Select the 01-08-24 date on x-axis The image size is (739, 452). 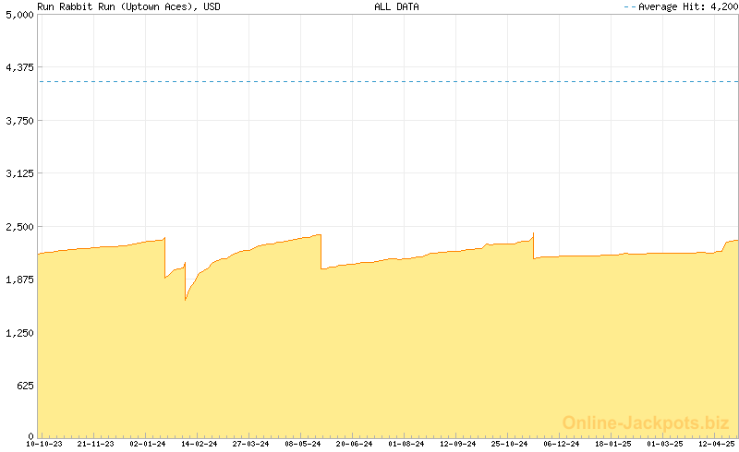pos(406,445)
